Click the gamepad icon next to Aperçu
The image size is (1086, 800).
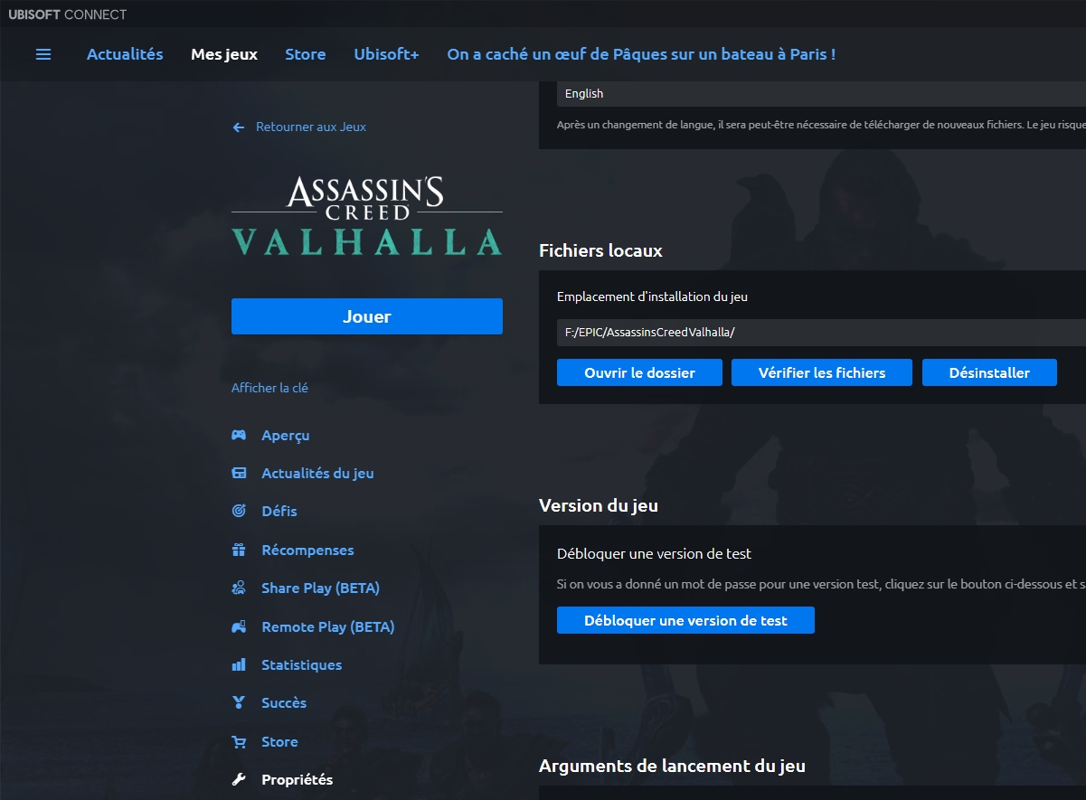[x=239, y=435]
